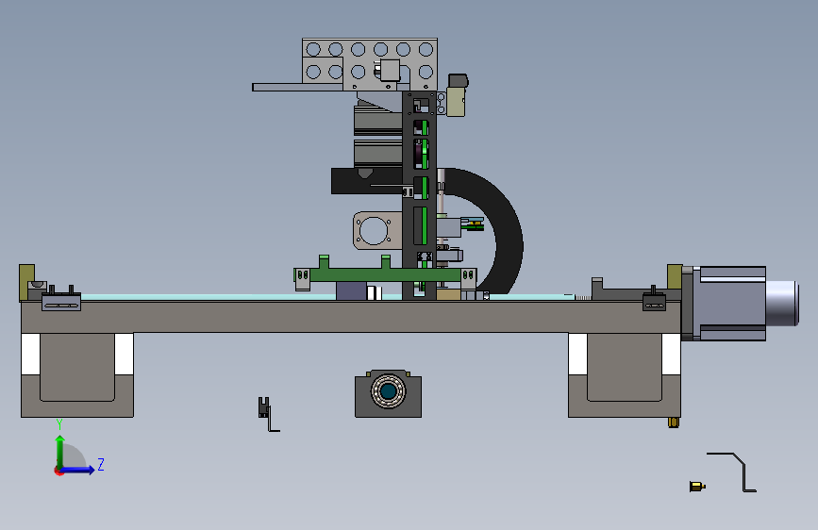The image size is (818, 530).
Task: Select the green horizontal carriage plate
Action: pos(385,273)
